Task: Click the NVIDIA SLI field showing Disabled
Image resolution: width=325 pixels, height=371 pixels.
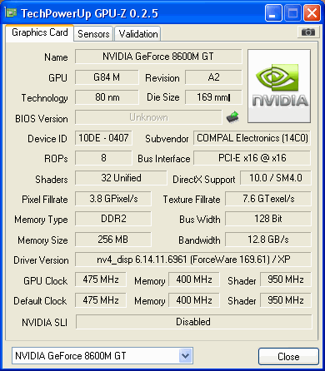Action: click(193, 322)
